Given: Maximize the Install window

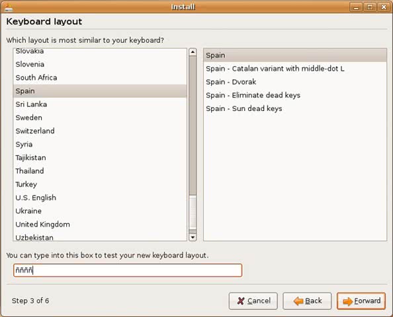Looking at the screenshot, I should (x=370, y=7).
